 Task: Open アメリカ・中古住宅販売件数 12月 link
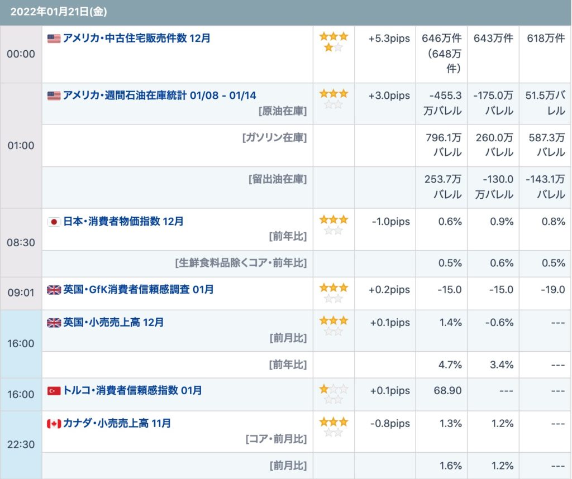(136, 39)
